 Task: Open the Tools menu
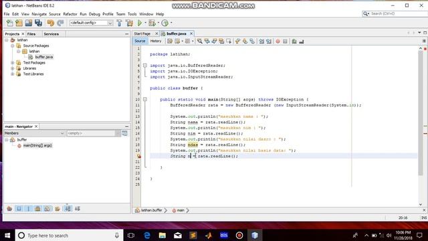(132, 14)
